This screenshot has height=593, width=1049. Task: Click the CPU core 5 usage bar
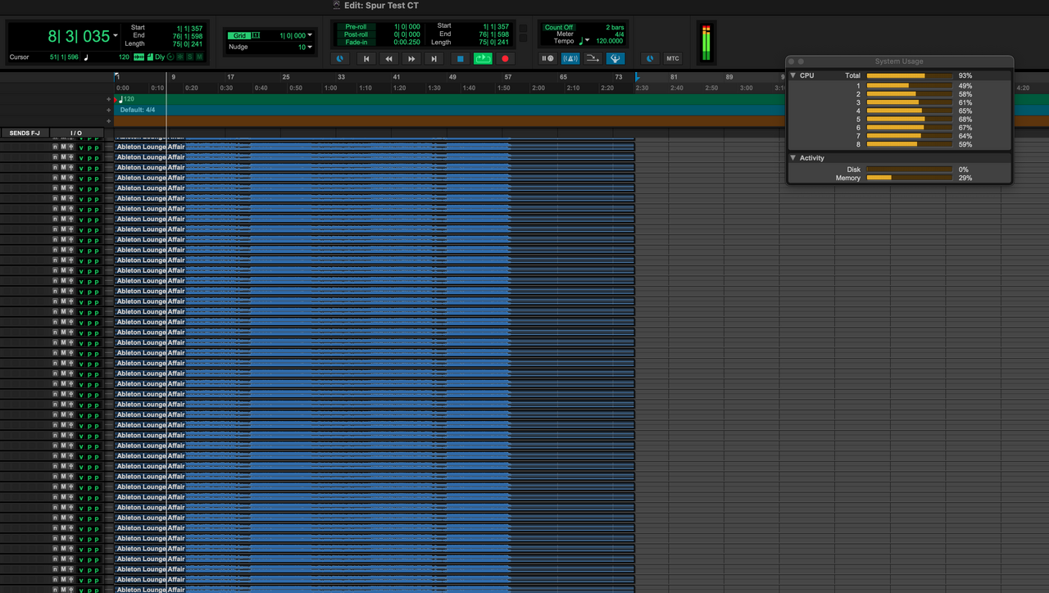[910, 119]
